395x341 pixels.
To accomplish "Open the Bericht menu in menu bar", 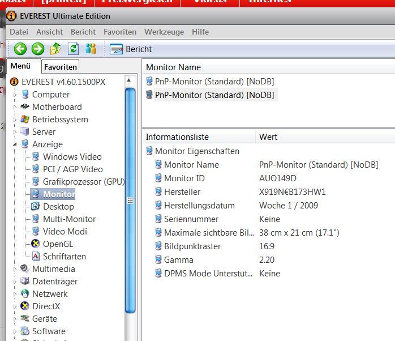I will (83, 32).
